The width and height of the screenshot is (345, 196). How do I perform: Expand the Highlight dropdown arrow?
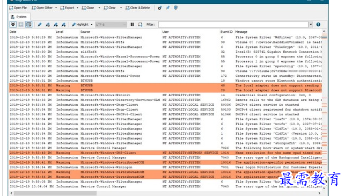tap(92, 25)
